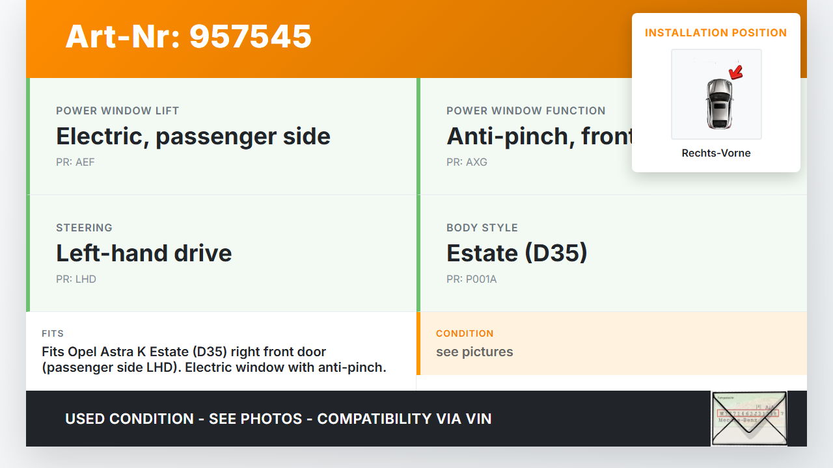Click the Art-Nr: 957545 heading

(x=189, y=36)
